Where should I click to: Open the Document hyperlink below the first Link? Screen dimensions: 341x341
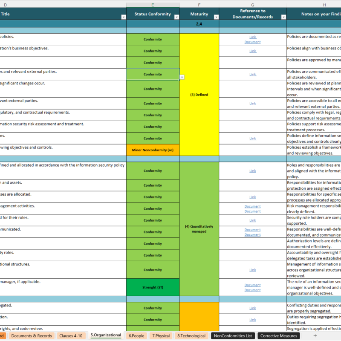pyautogui.click(x=252, y=42)
